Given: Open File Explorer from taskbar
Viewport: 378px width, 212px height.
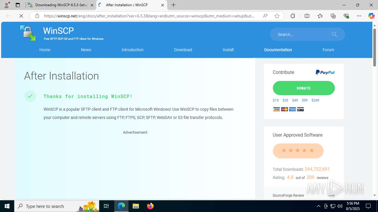Looking at the screenshot, I should (x=136, y=206).
